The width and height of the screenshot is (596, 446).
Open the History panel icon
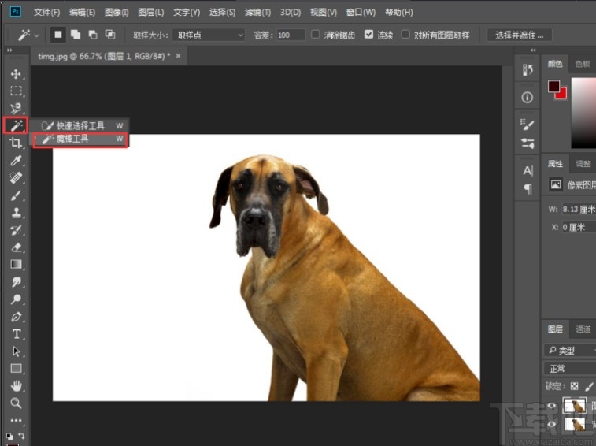528,70
